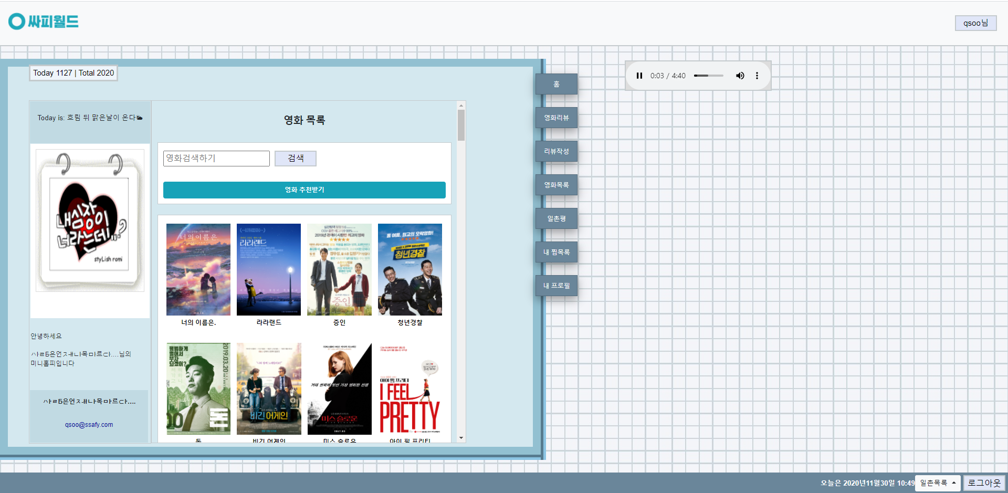This screenshot has height=493, width=1008.
Task: Click the 영화 추천받기 button
Action: (x=304, y=190)
